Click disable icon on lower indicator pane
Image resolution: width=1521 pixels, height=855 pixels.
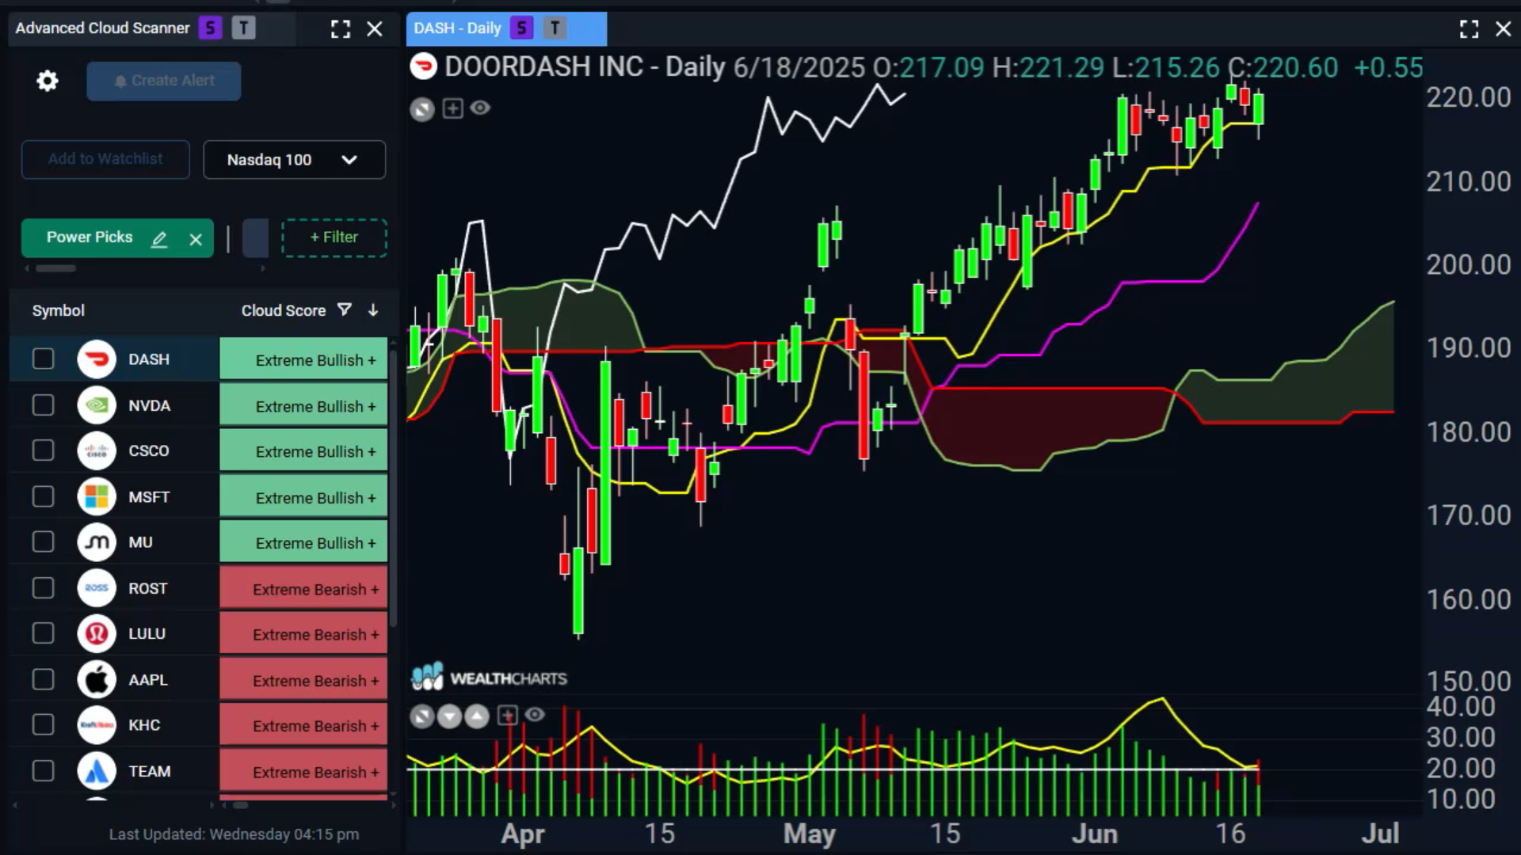tap(422, 716)
